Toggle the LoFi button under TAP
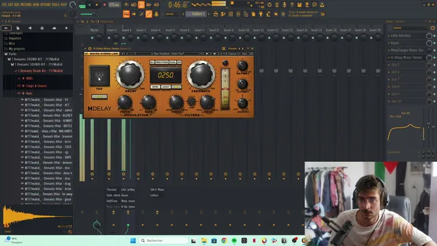437x246 pixels. (x=100, y=97)
